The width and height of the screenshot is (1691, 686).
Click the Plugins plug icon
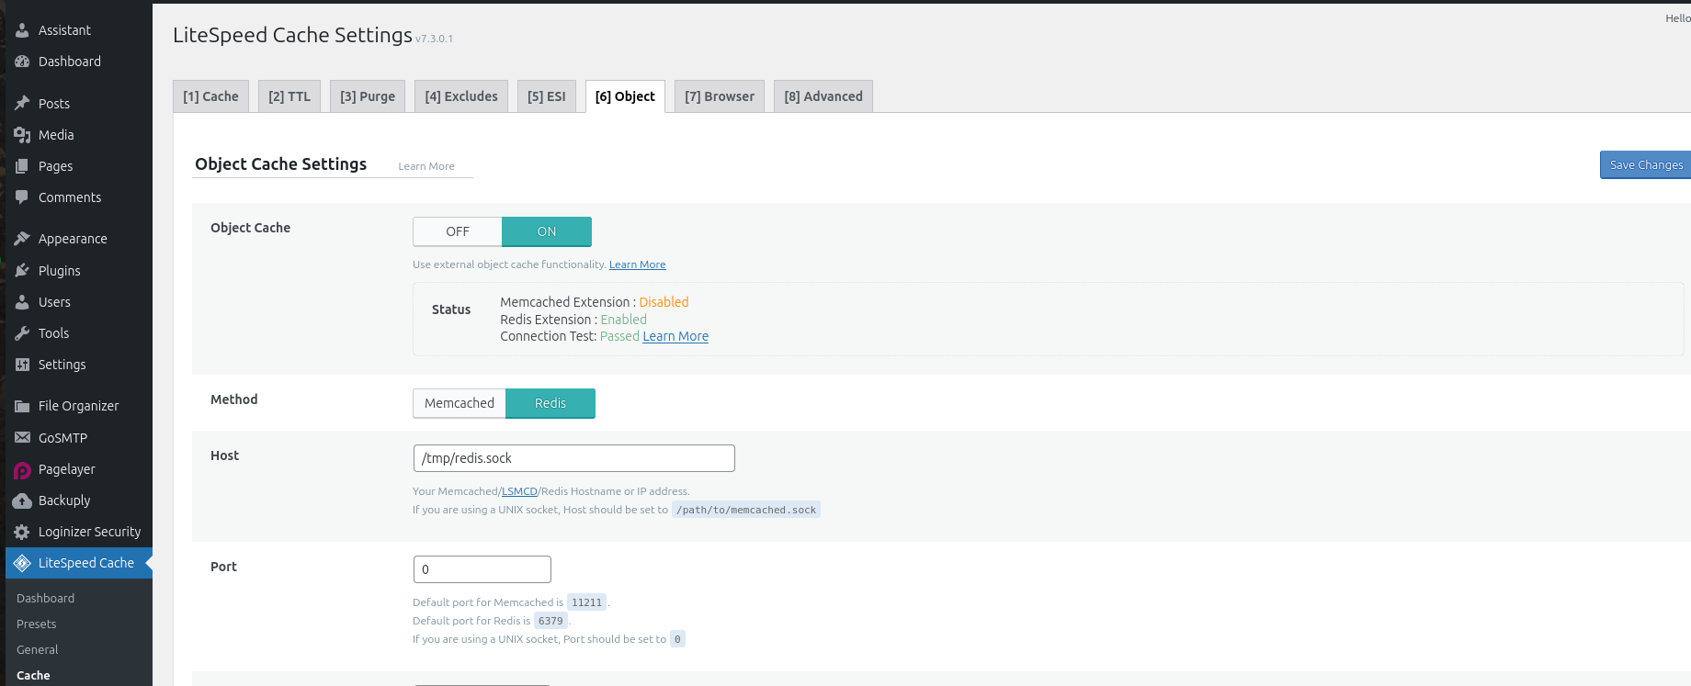22,271
